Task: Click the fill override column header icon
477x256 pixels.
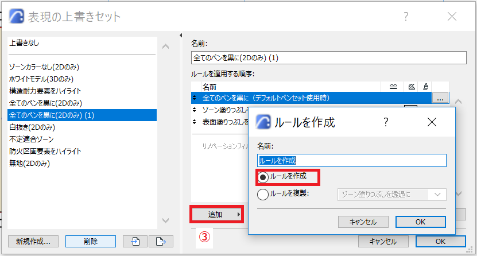Action: (412, 87)
